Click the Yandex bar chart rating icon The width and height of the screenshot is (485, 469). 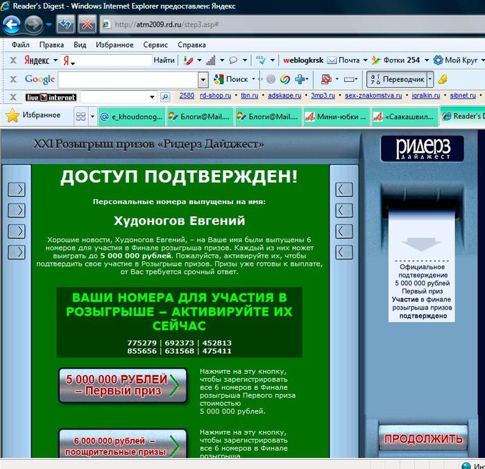[x=211, y=60]
